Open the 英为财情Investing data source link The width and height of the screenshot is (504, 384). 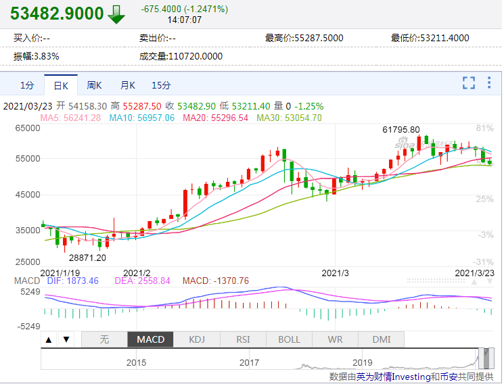point(388,377)
